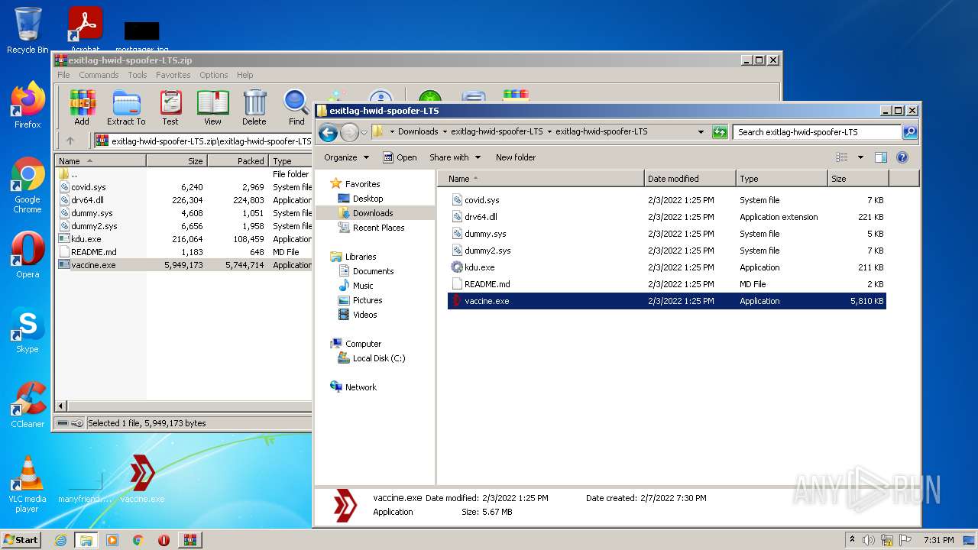The image size is (978, 550).
Task: Click Internet Explorer taskbar icon
Action: pyautogui.click(x=60, y=540)
